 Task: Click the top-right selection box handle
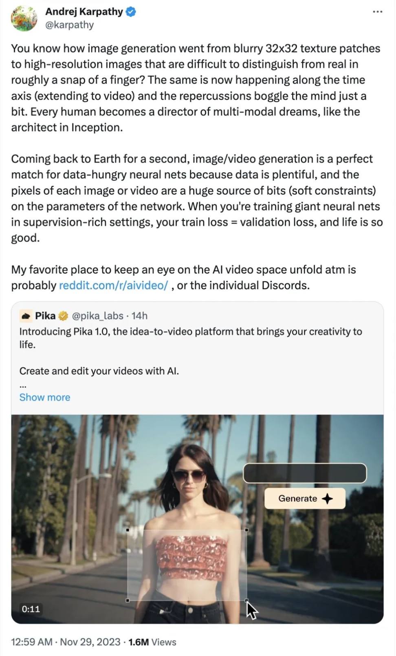pyautogui.click(x=246, y=530)
